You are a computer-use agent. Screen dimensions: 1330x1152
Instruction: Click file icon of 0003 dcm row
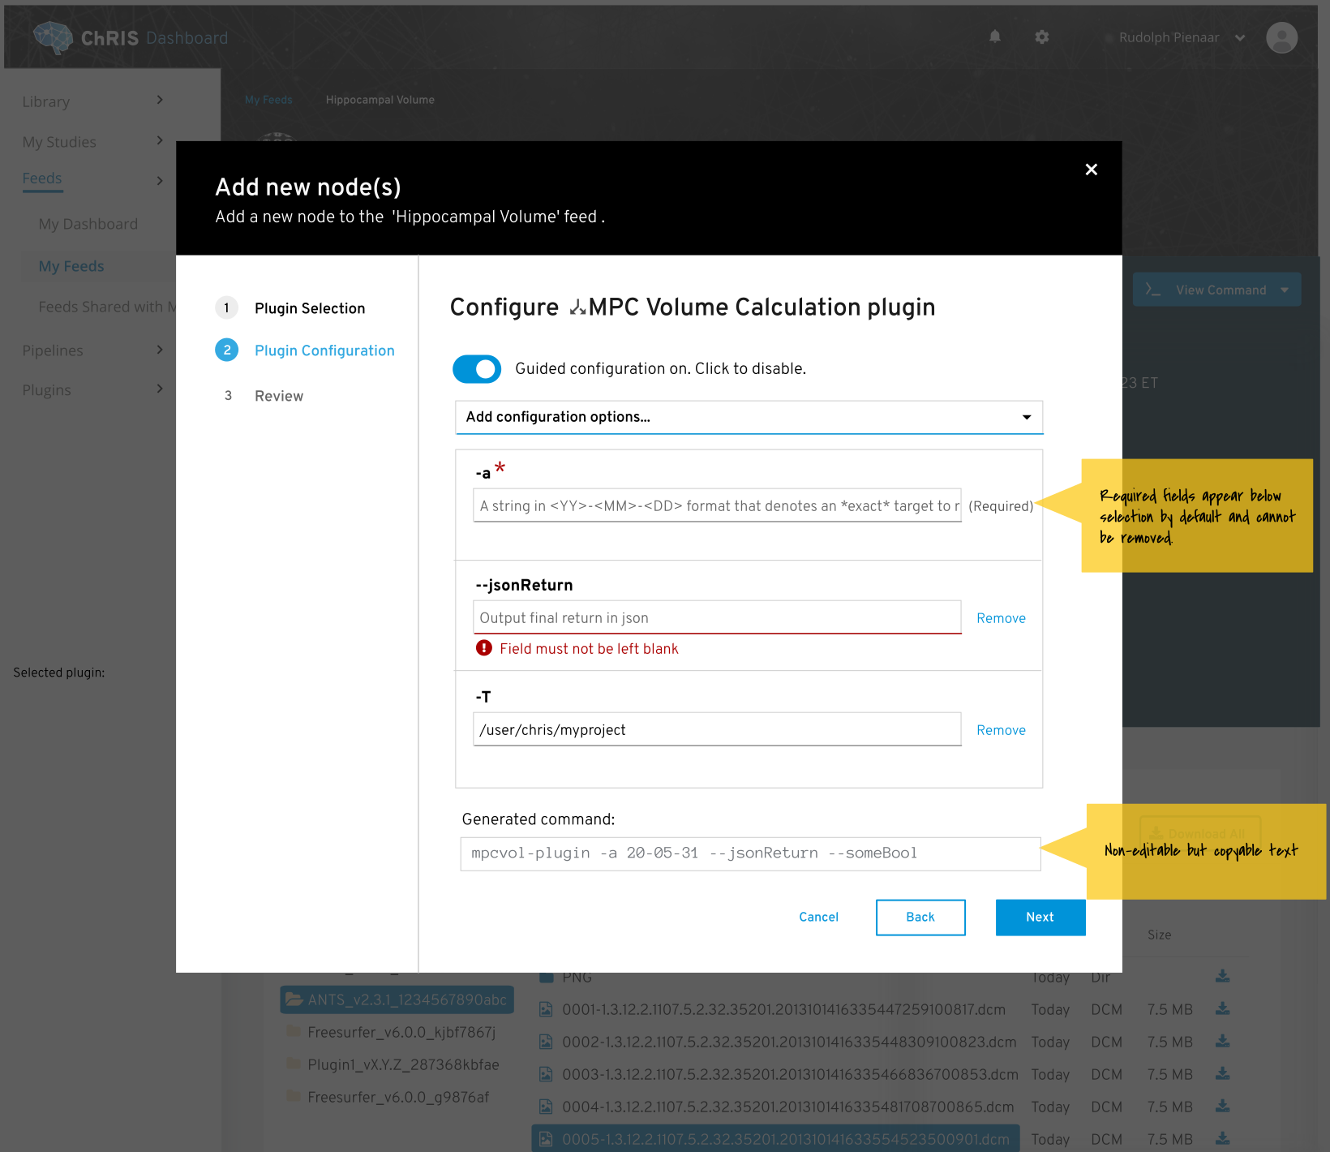pyautogui.click(x=546, y=1074)
